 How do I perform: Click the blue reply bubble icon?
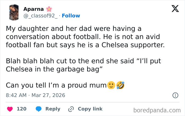(39, 109)
